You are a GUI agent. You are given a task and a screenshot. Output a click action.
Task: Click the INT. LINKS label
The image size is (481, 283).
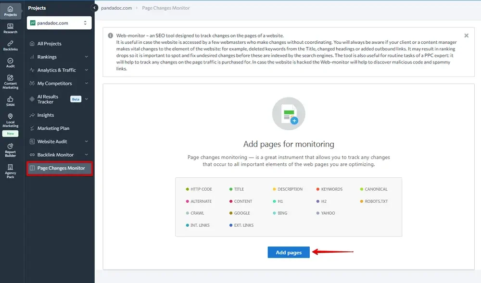coord(200,225)
